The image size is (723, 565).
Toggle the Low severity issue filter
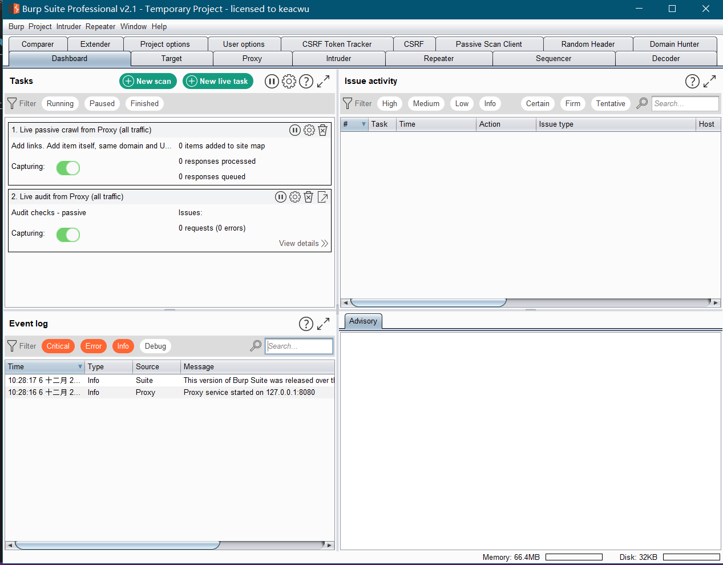point(462,103)
